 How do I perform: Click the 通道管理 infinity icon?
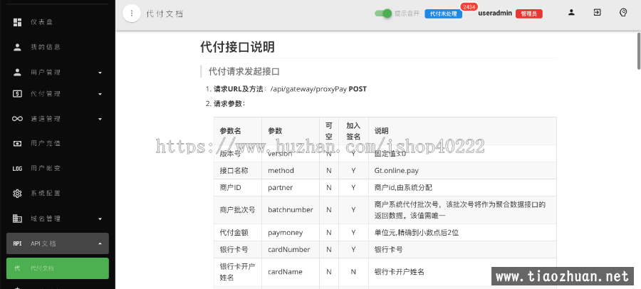point(17,119)
